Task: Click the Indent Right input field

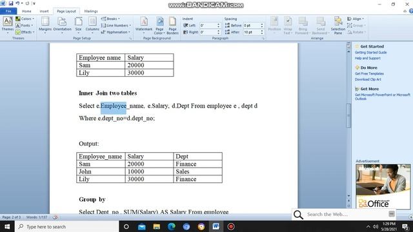Action: 208,32
